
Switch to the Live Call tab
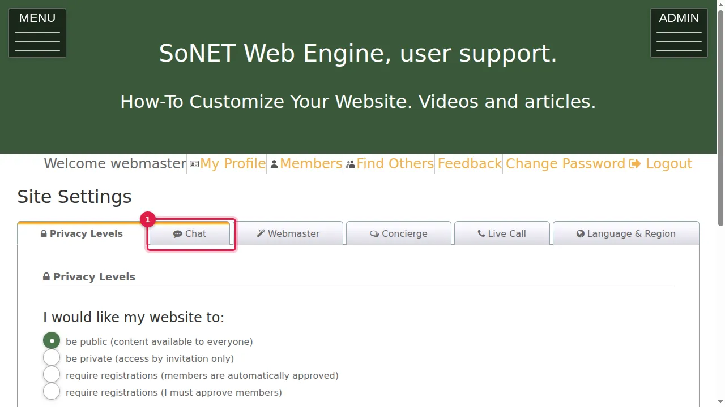coord(502,233)
